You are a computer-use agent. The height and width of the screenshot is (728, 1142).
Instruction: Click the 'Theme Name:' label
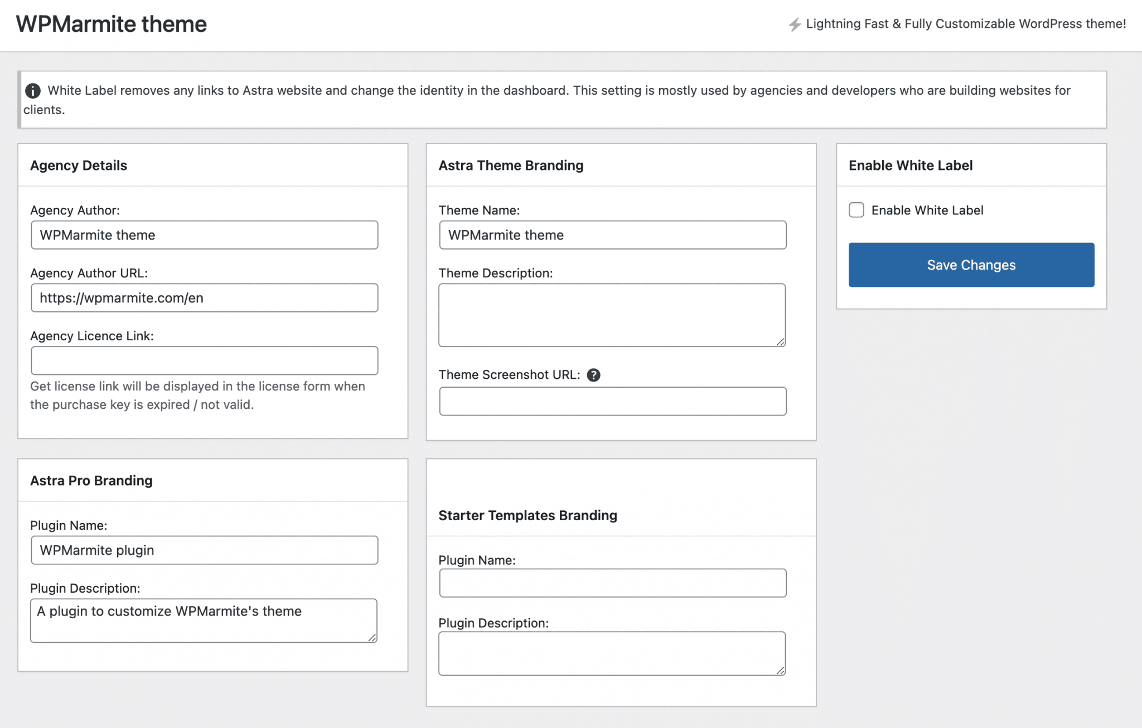point(480,210)
